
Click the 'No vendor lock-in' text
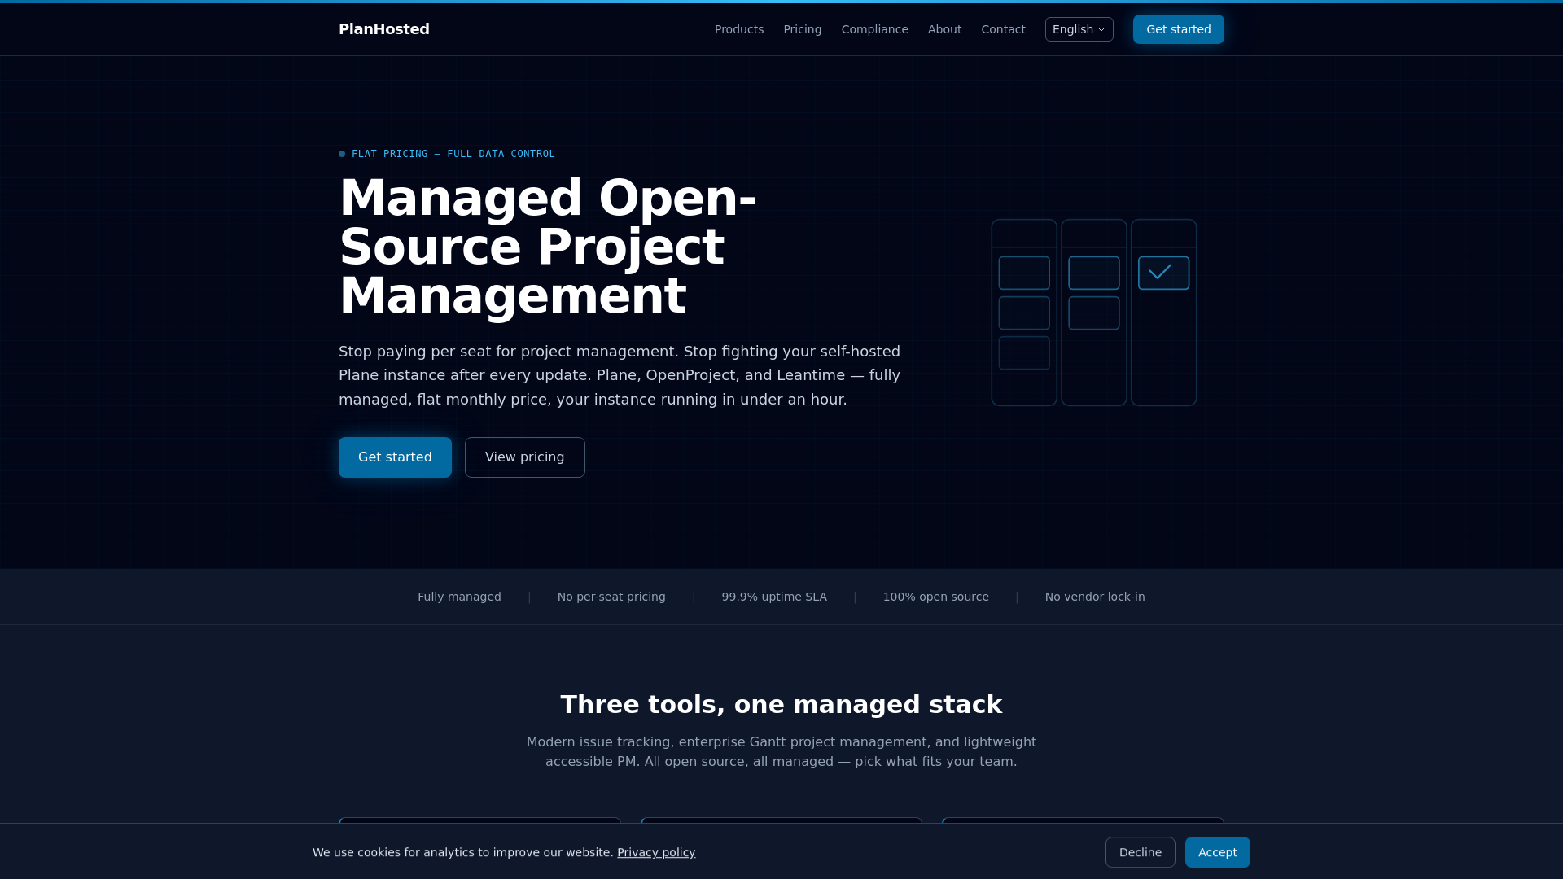pos(1095,597)
